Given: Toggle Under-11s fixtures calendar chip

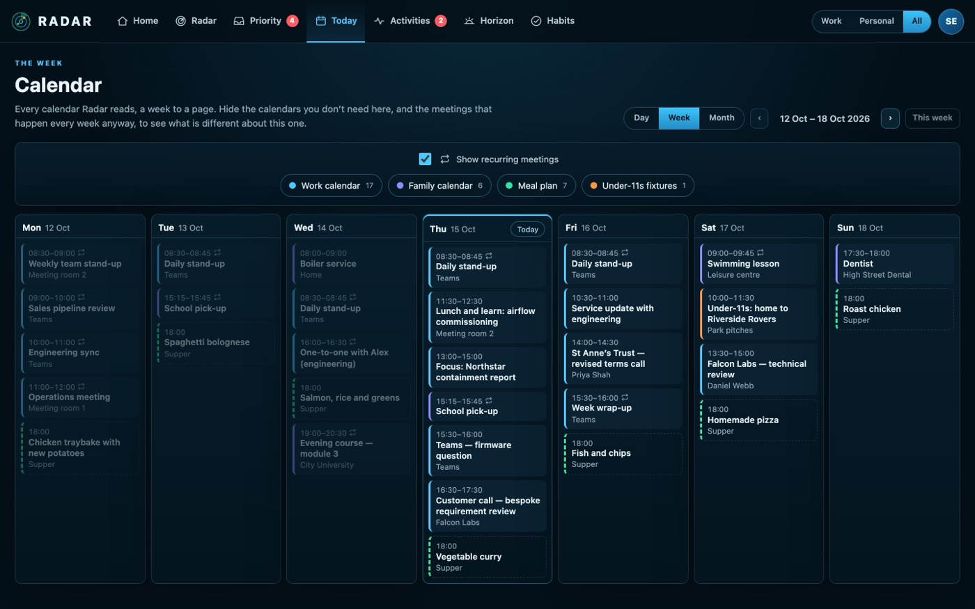Looking at the screenshot, I should click(x=638, y=185).
